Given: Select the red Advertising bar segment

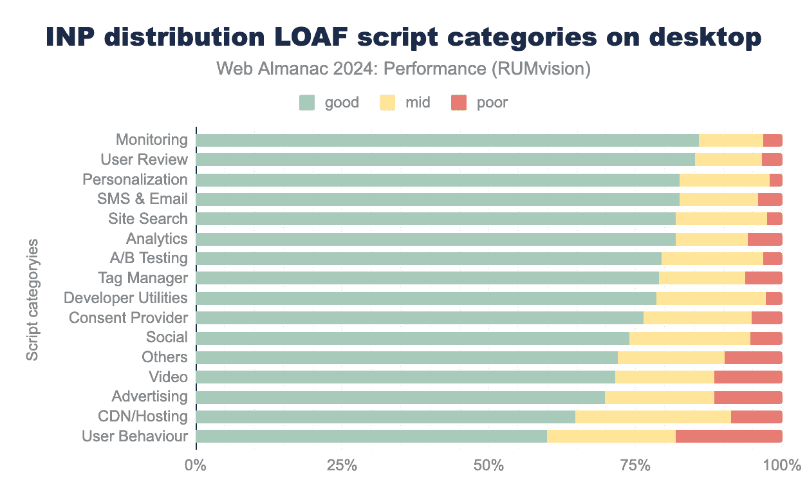Looking at the screenshot, I should pos(748,397).
